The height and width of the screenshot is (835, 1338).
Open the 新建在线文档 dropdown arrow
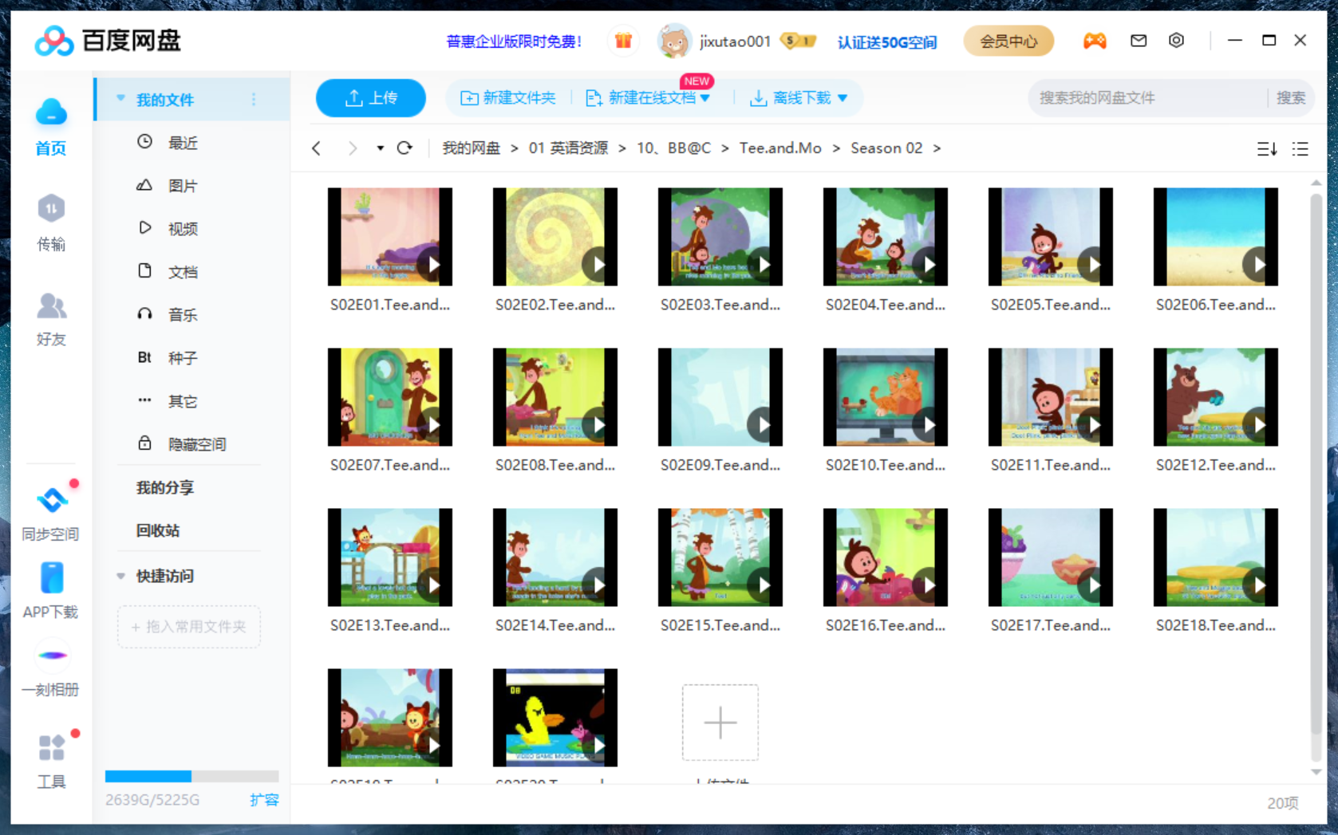705,98
